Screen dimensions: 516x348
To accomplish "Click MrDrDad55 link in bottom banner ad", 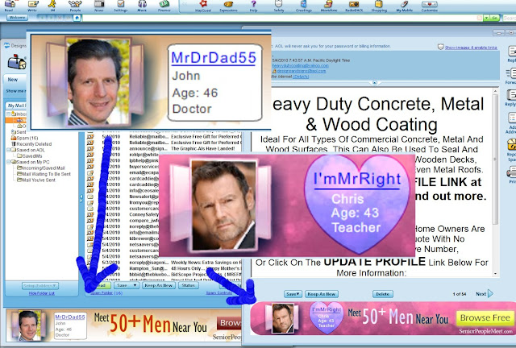I will [70, 317].
